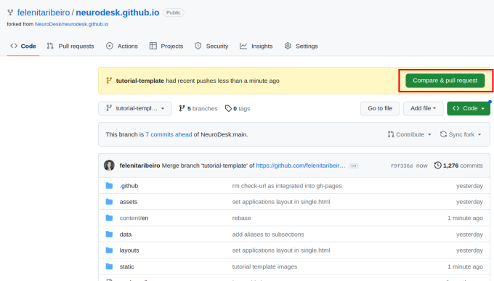Open the assets folder
Viewport: 494px width, 281px height.
click(129, 202)
